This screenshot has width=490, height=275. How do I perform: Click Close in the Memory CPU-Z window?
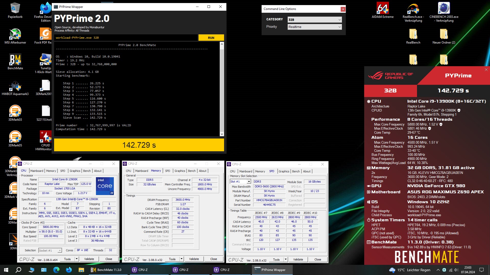tap(214, 259)
